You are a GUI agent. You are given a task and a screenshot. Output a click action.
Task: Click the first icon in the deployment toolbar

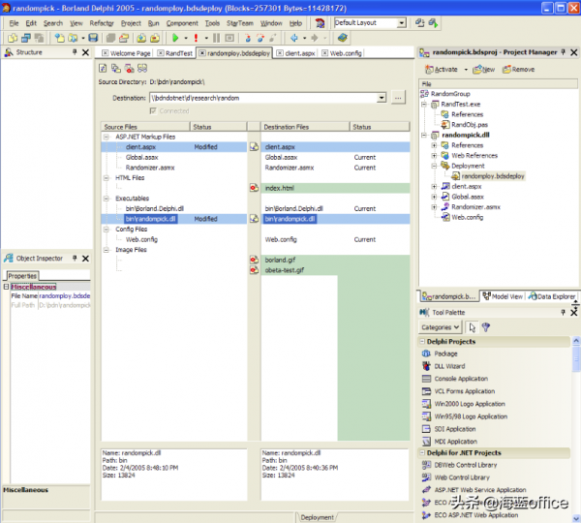point(104,68)
